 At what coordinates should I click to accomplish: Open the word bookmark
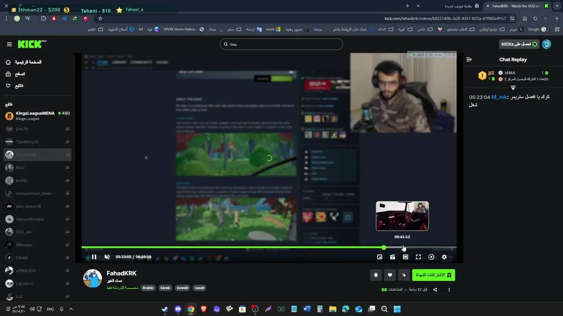(273, 29)
